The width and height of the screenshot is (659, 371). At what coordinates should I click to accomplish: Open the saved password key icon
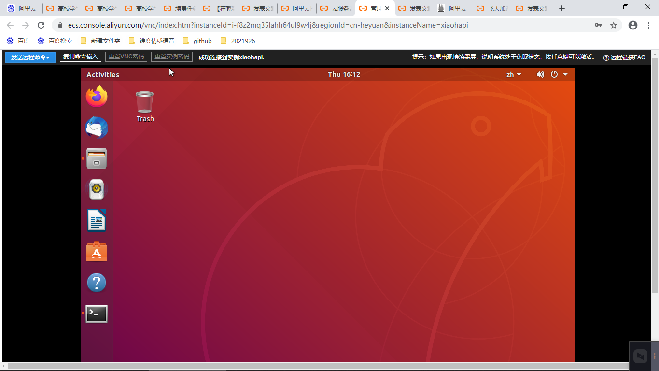pyautogui.click(x=598, y=25)
